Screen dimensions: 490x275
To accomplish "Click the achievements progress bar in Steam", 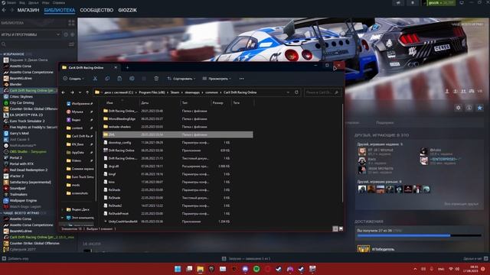I will tap(419, 236).
